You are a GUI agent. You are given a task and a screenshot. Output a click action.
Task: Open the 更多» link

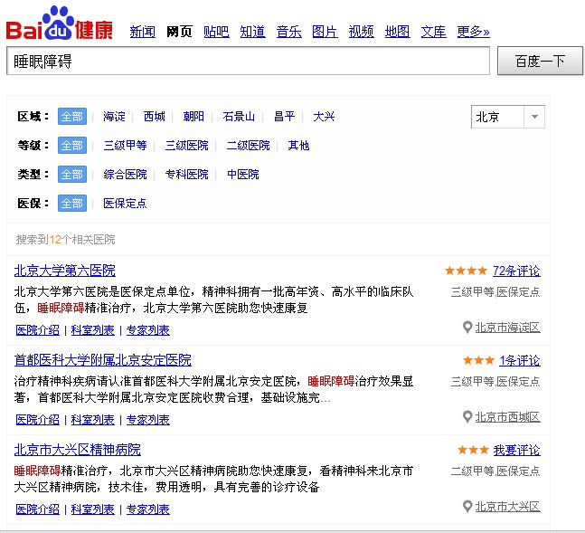tap(474, 32)
